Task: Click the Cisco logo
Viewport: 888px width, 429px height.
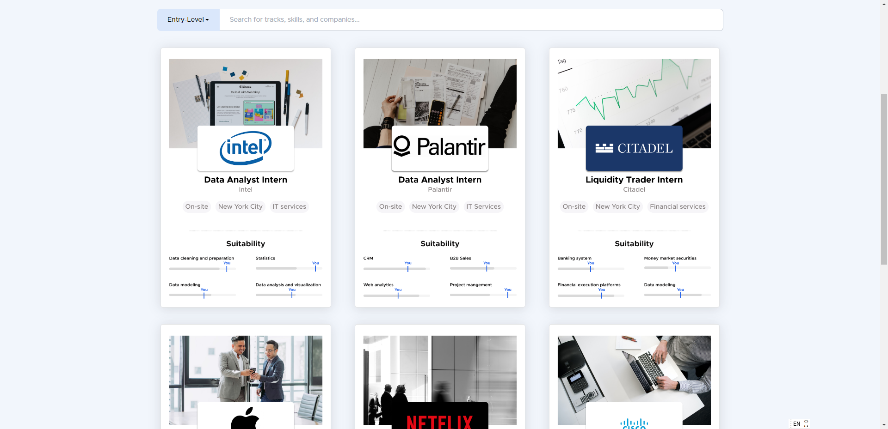Action: 634,416
